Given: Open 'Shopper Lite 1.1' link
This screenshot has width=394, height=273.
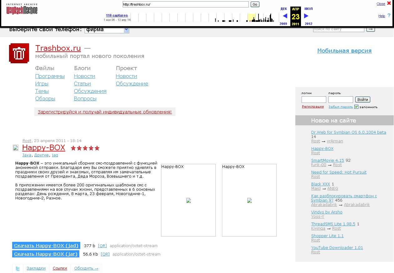Looking at the screenshot, I should pos(328,236).
